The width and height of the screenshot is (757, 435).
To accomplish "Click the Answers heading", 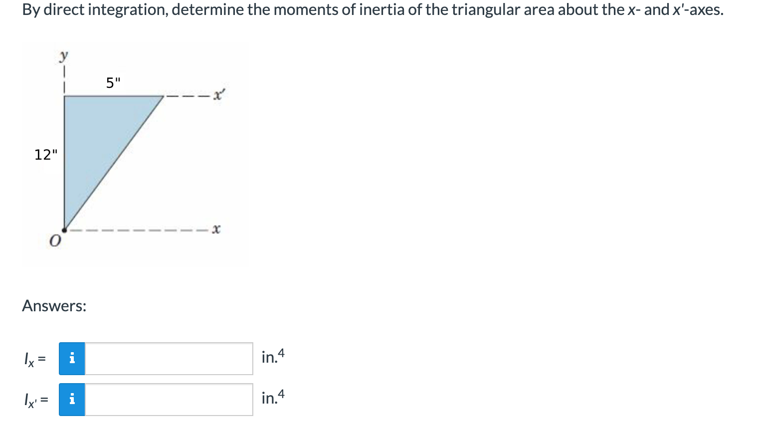I will click(54, 306).
